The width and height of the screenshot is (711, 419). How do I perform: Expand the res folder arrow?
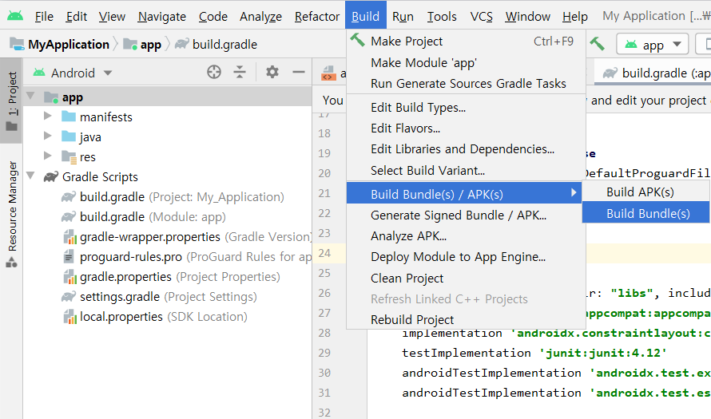47,156
